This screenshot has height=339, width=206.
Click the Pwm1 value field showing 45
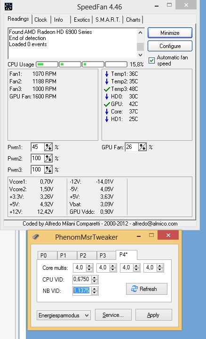tap(38, 147)
